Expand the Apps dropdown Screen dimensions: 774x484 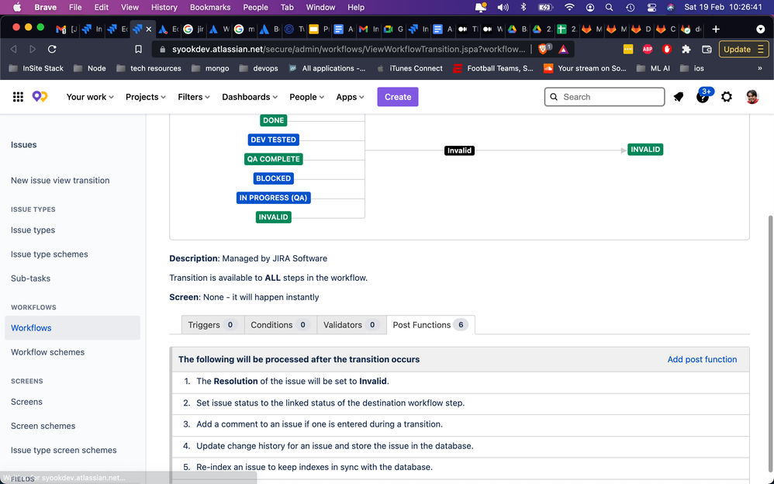(x=350, y=97)
